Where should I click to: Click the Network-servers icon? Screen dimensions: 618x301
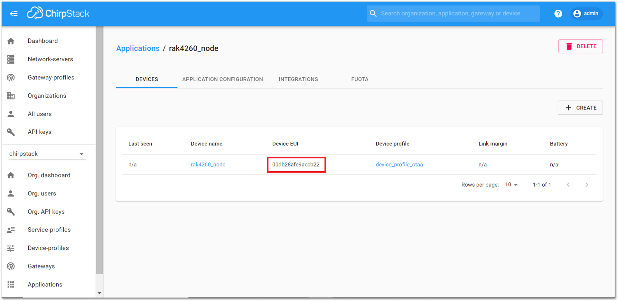click(11, 59)
